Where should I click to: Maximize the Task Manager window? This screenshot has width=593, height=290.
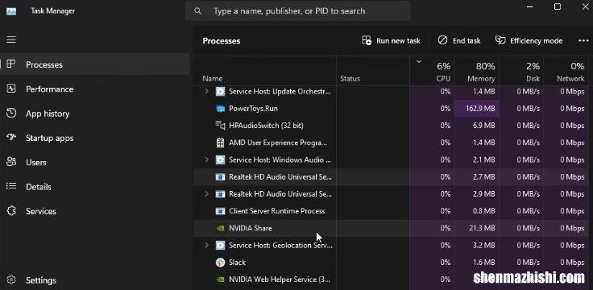pyautogui.click(x=558, y=6)
